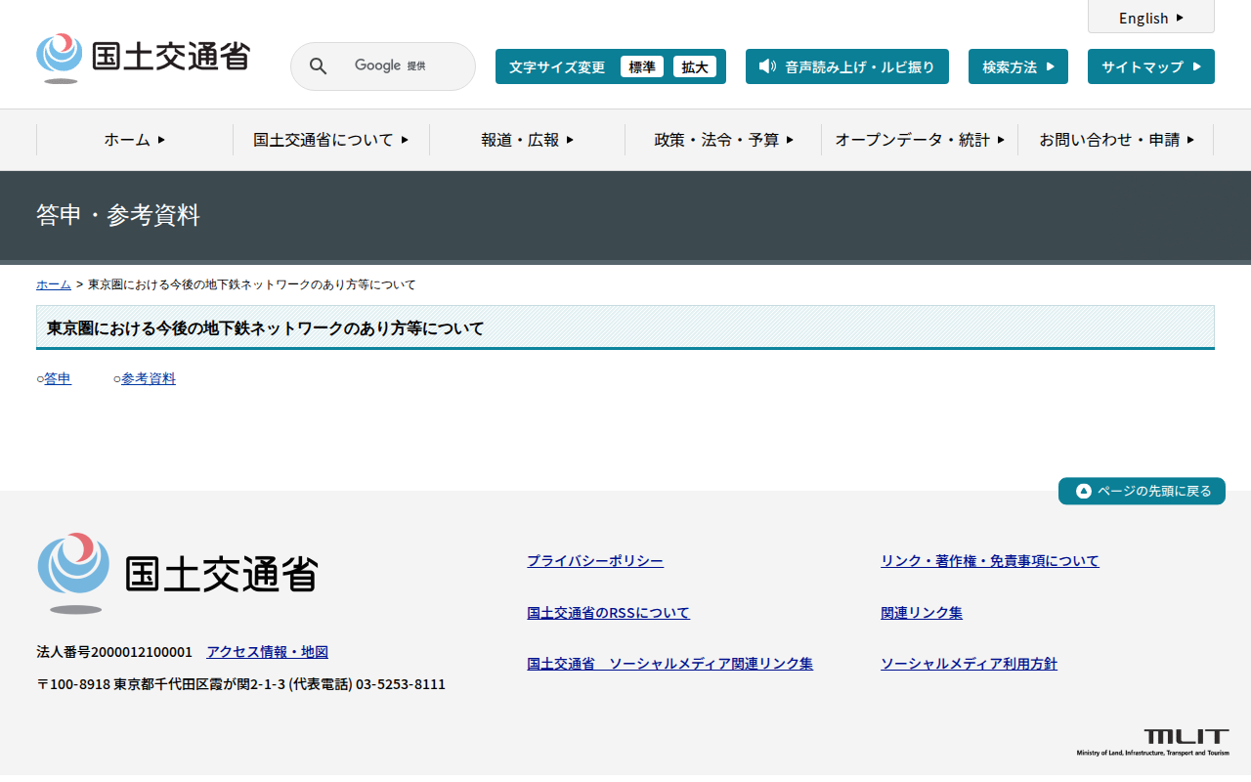This screenshot has width=1251, height=782.
Task: Click the 検索方法 button
Action: (1017, 66)
